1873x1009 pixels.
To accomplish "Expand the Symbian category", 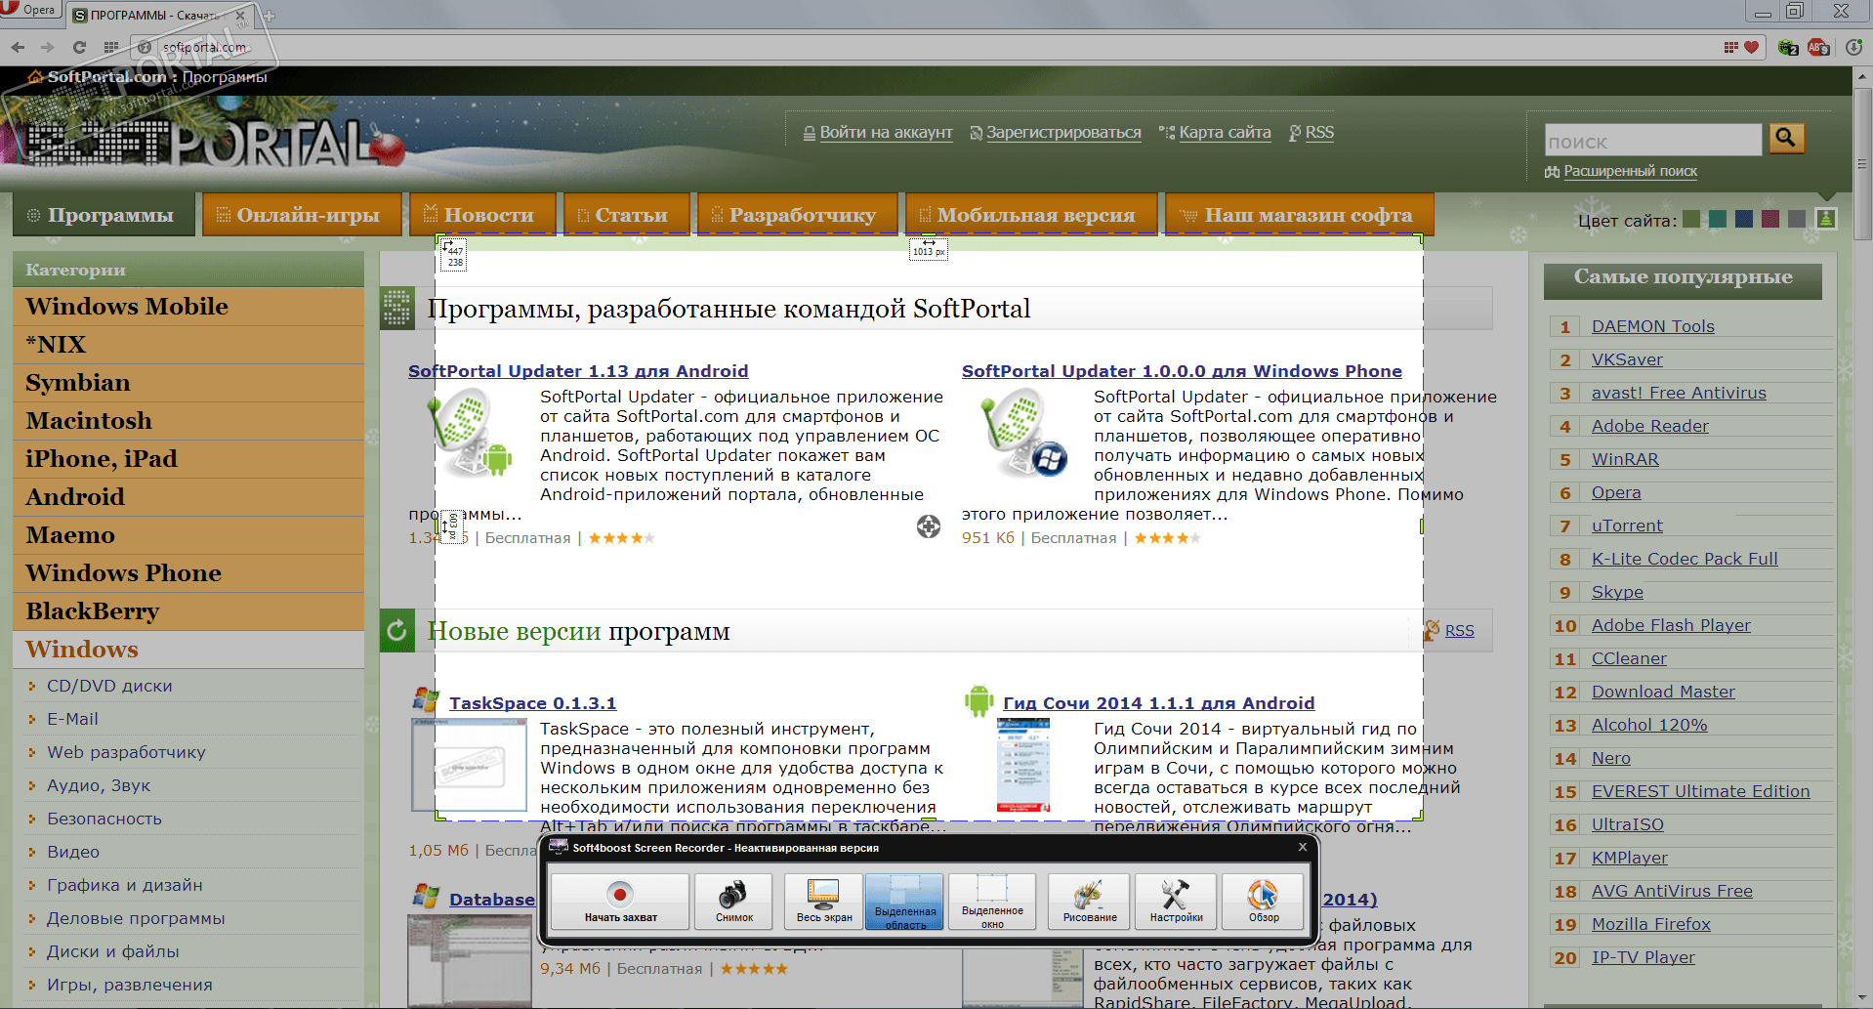I will click(188, 383).
